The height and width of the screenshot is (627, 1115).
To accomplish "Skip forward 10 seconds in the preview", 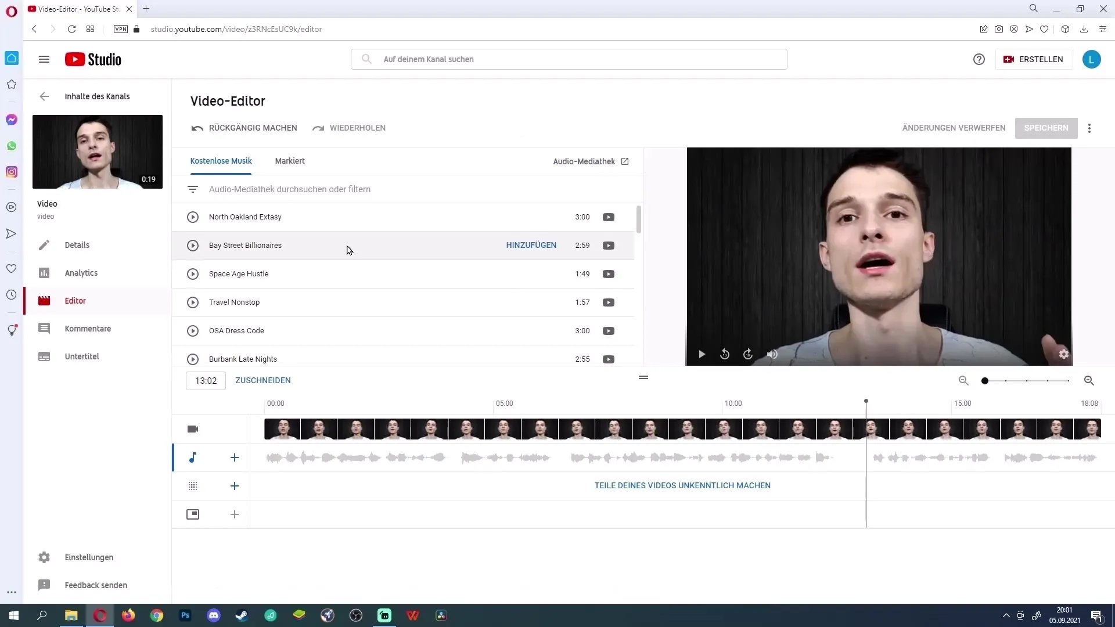I will point(748,354).
